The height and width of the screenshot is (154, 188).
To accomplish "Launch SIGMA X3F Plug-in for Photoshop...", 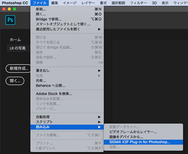I will [x=143, y=142].
